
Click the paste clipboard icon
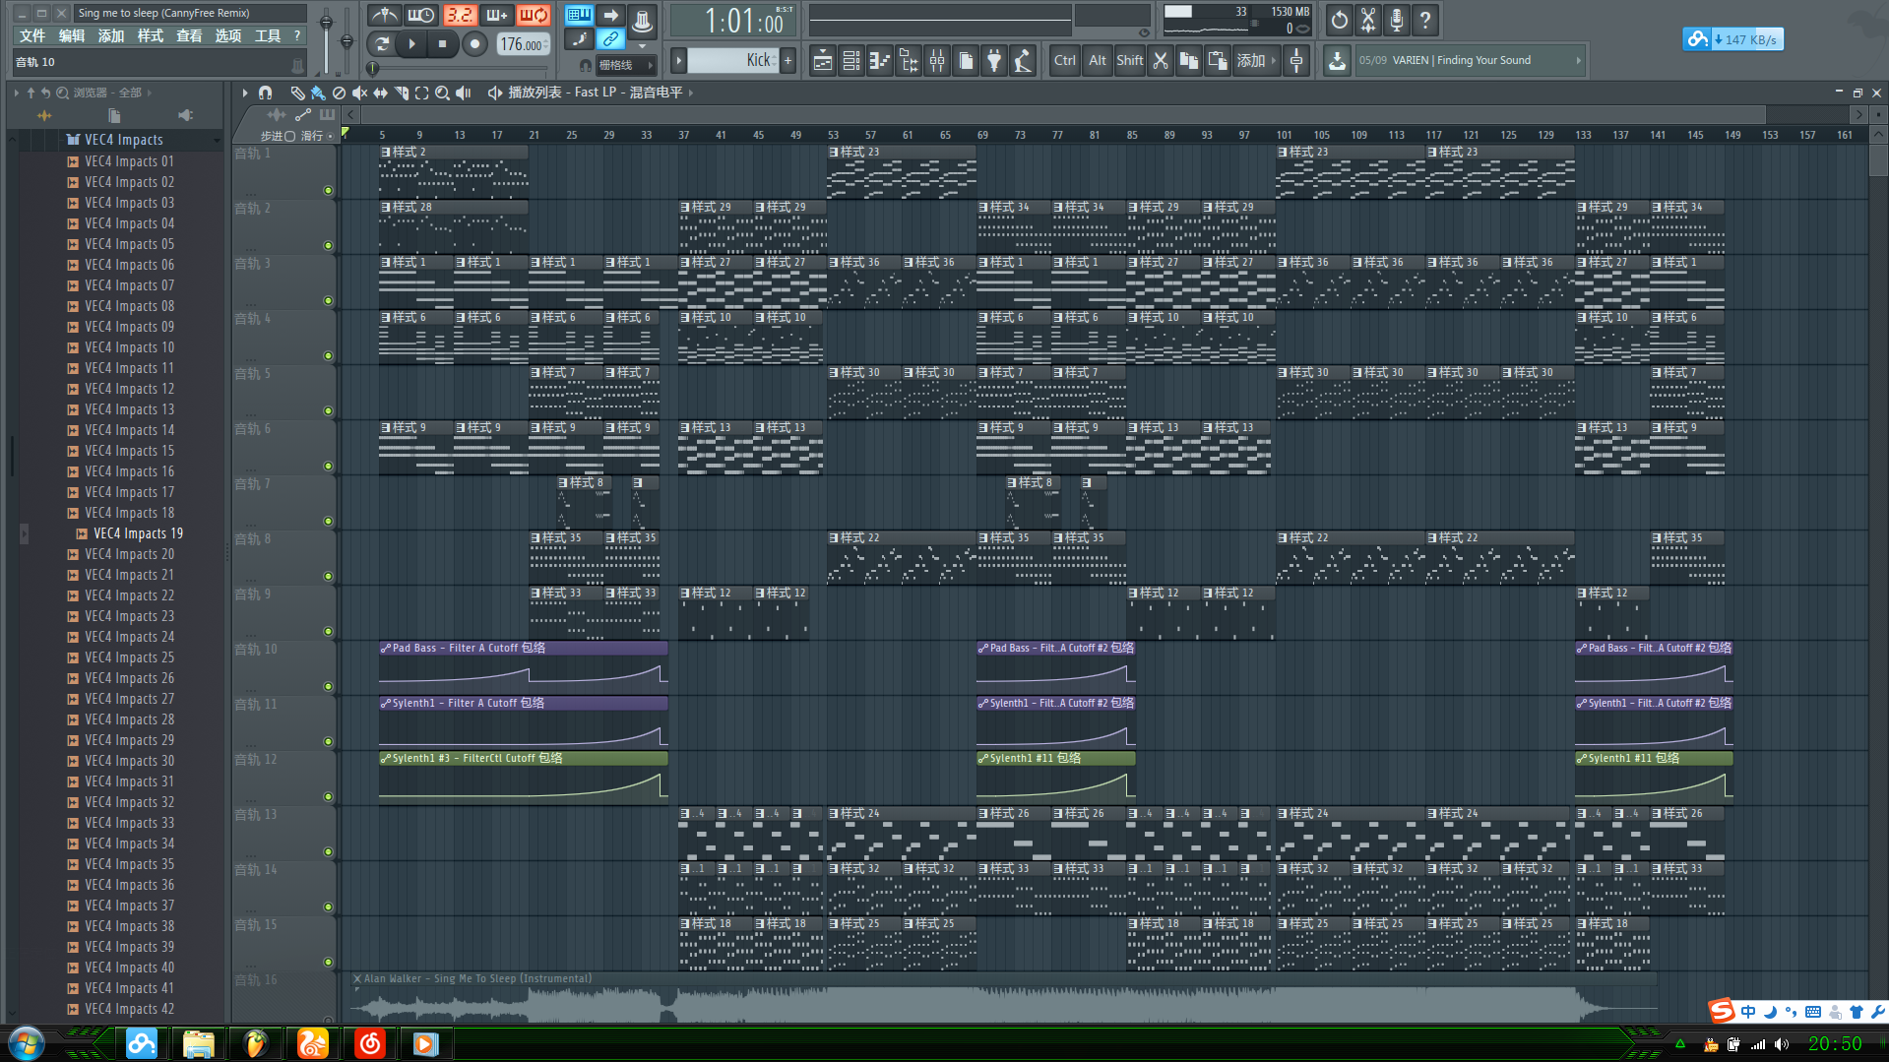pyautogui.click(x=1218, y=61)
